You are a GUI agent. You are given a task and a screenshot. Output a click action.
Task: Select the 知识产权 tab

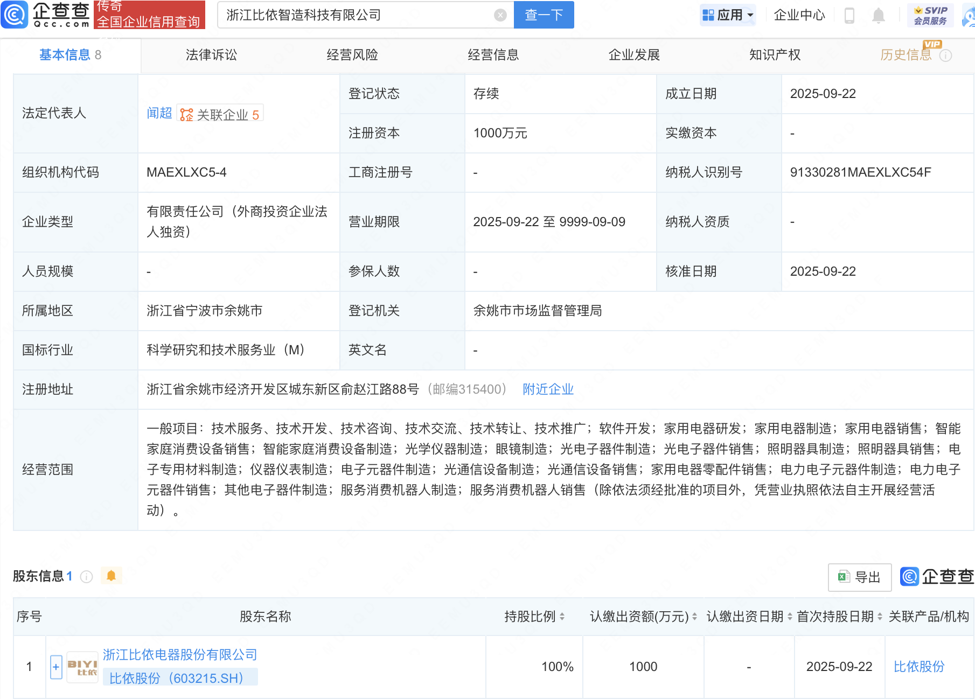coord(775,55)
